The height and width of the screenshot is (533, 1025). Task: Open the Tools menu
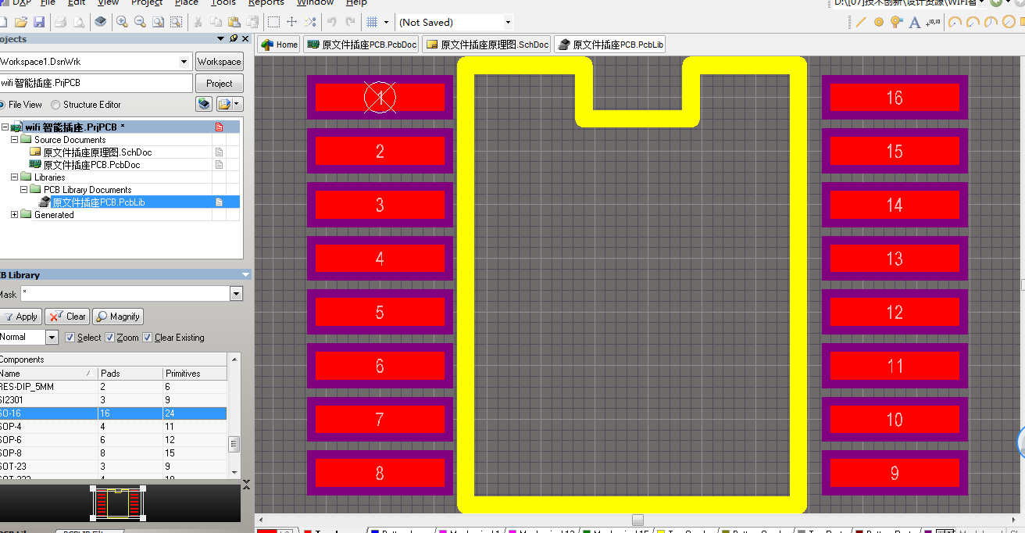coord(223,3)
